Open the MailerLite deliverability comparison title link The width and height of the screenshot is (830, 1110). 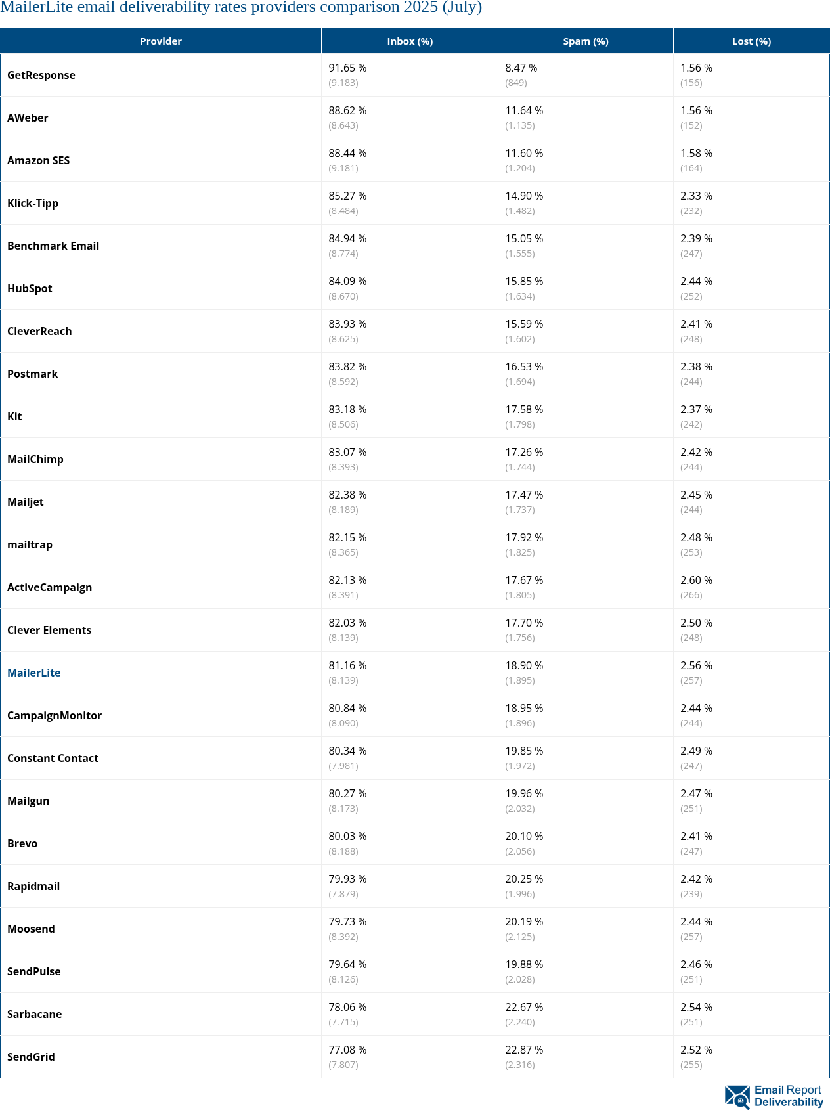pos(241,8)
